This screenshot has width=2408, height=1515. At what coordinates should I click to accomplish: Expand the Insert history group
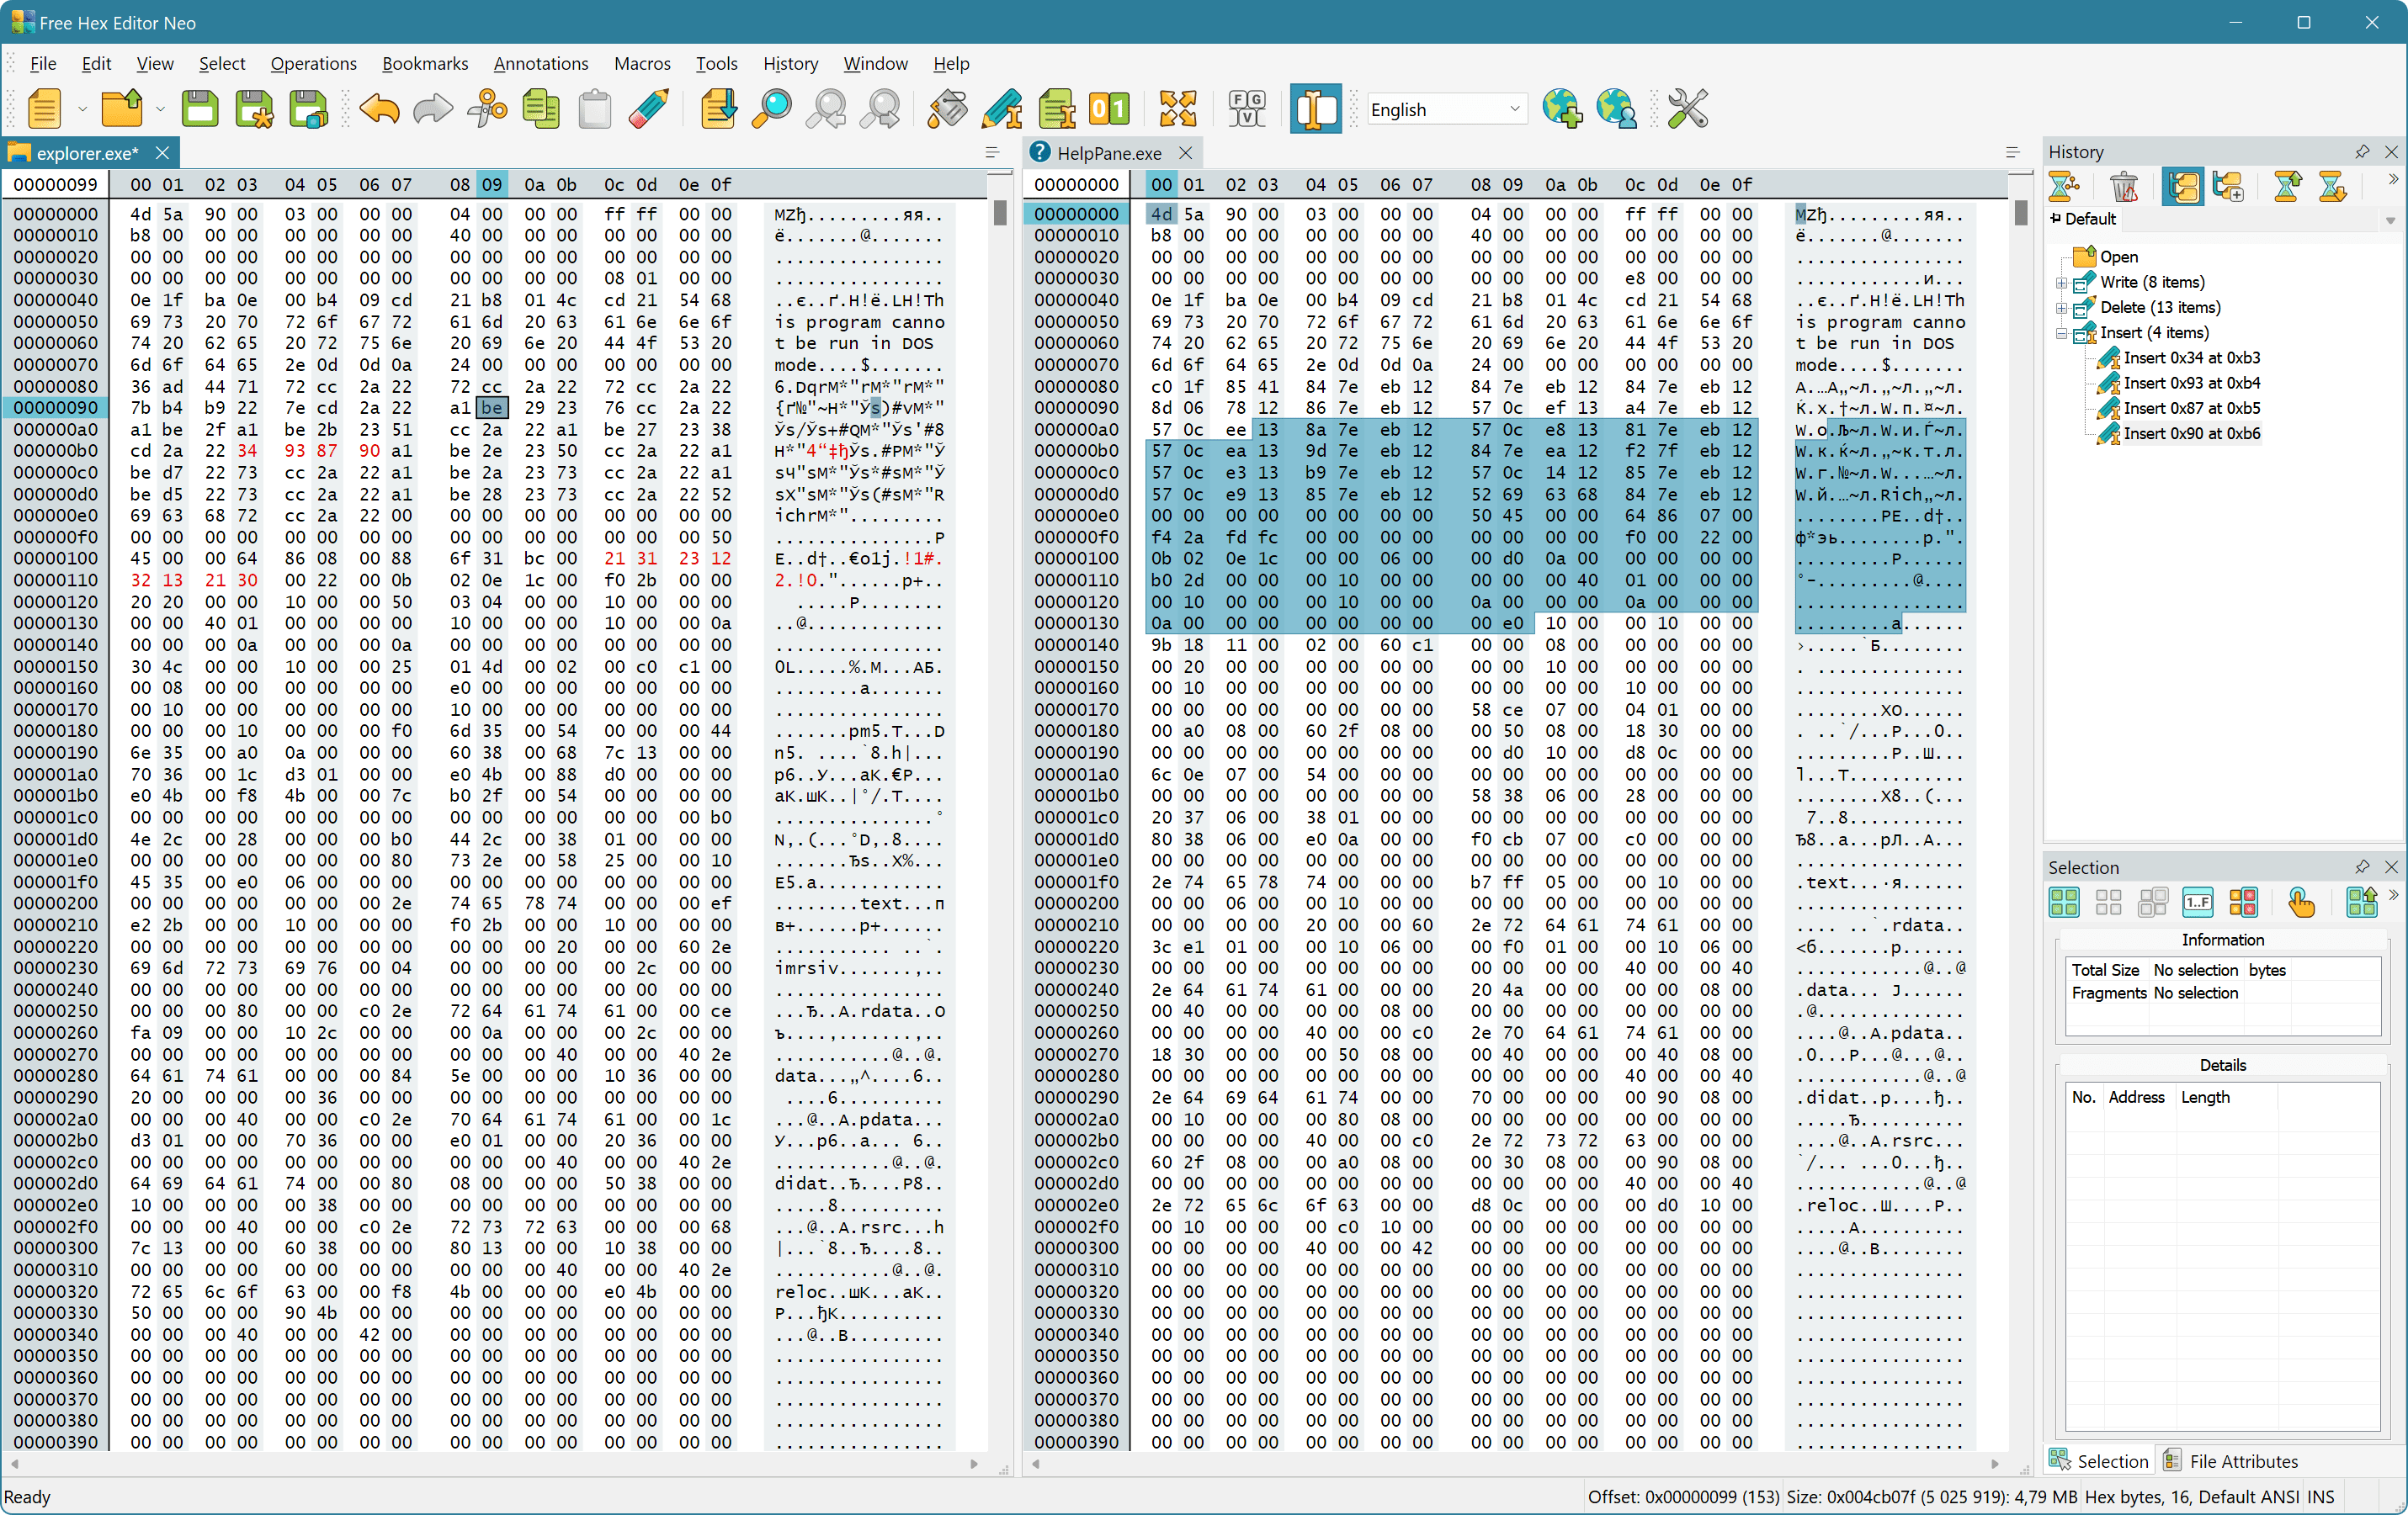pyautogui.click(x=2062, y=333)
